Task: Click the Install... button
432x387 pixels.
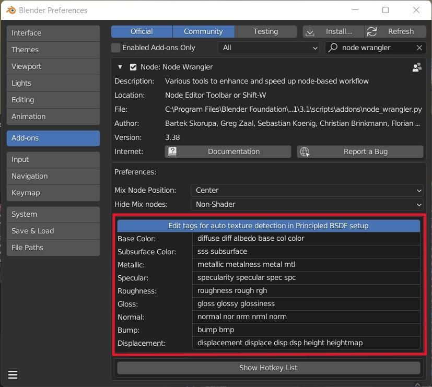Action: point(333,31)
